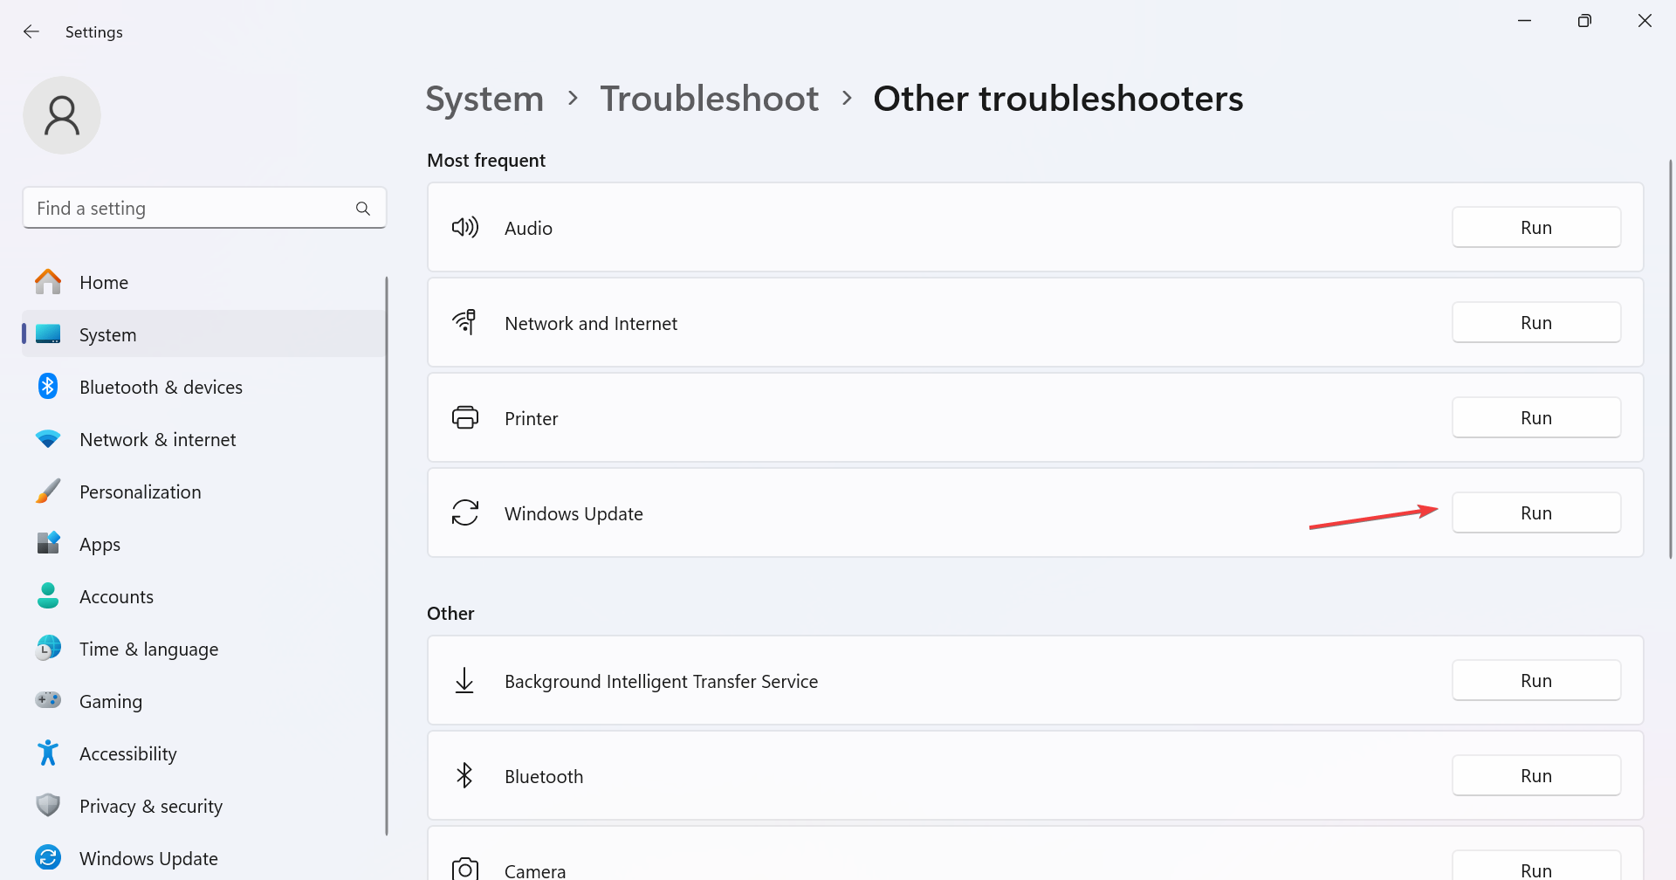Select Home in the sidebar

coord(103,283)
